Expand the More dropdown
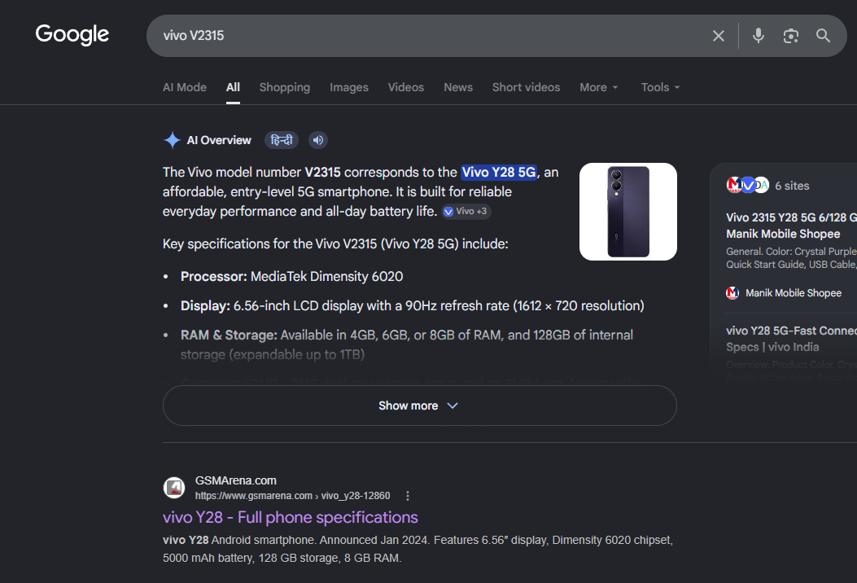This screenshot has width=857, height=583. click(598, 87)
